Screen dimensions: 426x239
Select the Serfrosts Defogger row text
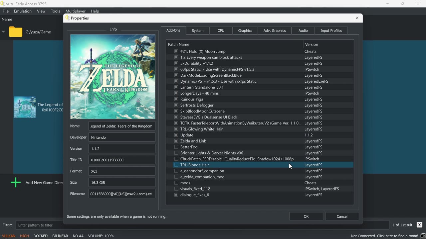(x=197, y=105)
